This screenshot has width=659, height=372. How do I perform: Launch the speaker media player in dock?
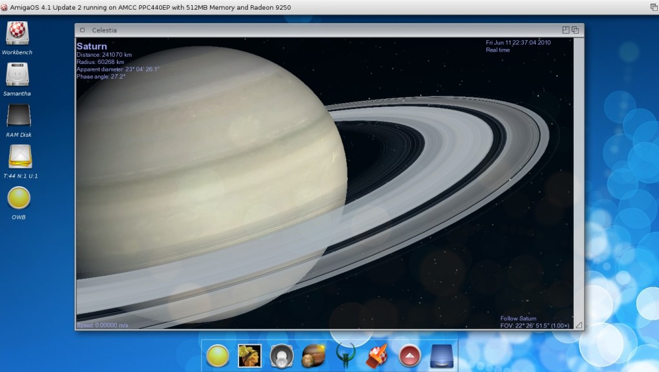tap(282, 356)
